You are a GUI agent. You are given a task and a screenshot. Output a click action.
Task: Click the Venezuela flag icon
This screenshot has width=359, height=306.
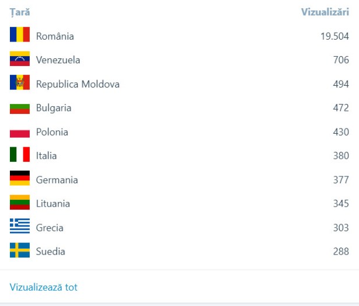pyautogui.click(x=20, y=60)
